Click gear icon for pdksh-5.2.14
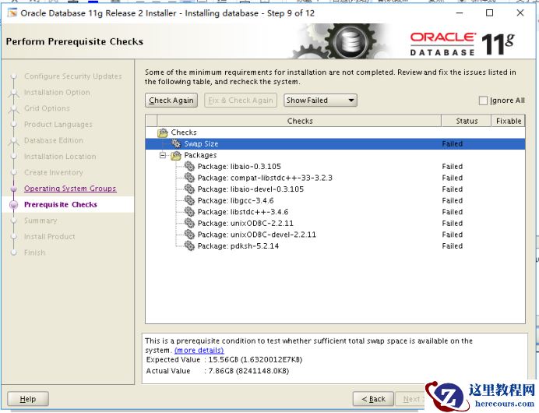Viewport: 539px width, 413px height. click(x=189, y=246)
